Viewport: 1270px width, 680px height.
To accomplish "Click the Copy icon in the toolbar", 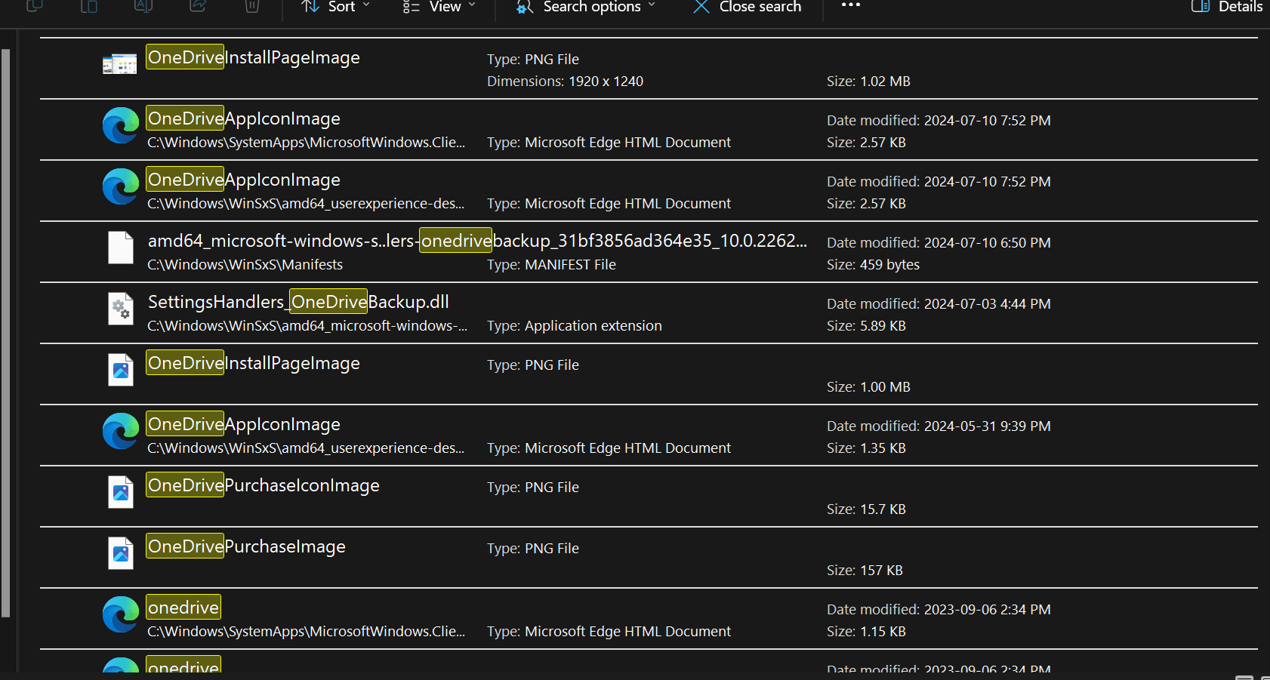I will pos(35,5).
